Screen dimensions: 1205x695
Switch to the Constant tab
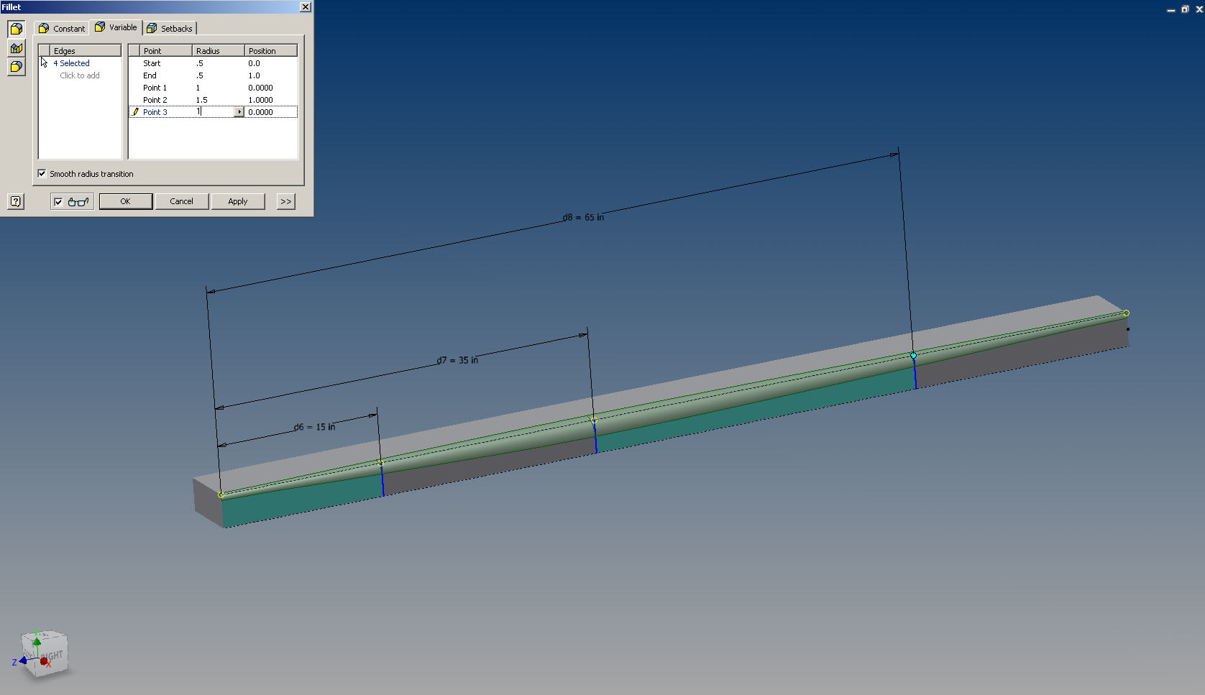pyautogui.click(x=61, y=27)
